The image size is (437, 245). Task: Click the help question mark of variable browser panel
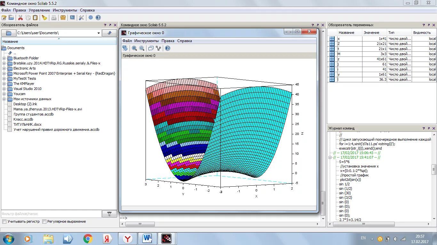point(424,25)
